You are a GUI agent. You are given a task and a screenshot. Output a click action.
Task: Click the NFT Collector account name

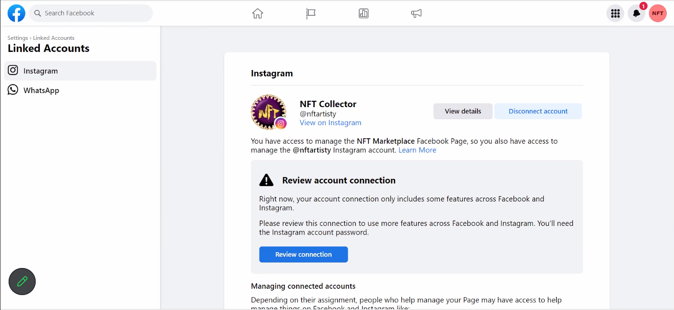(328, 104)
